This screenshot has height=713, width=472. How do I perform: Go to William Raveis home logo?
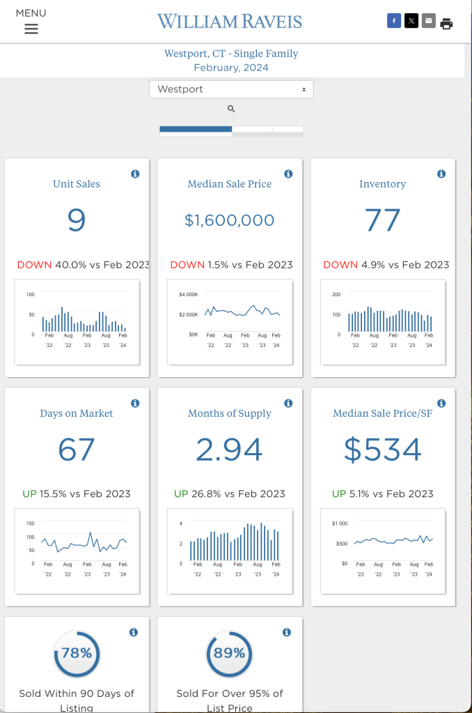pos(230,22)
